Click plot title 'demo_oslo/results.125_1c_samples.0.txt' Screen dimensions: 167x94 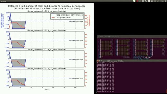tap(46, 49)
